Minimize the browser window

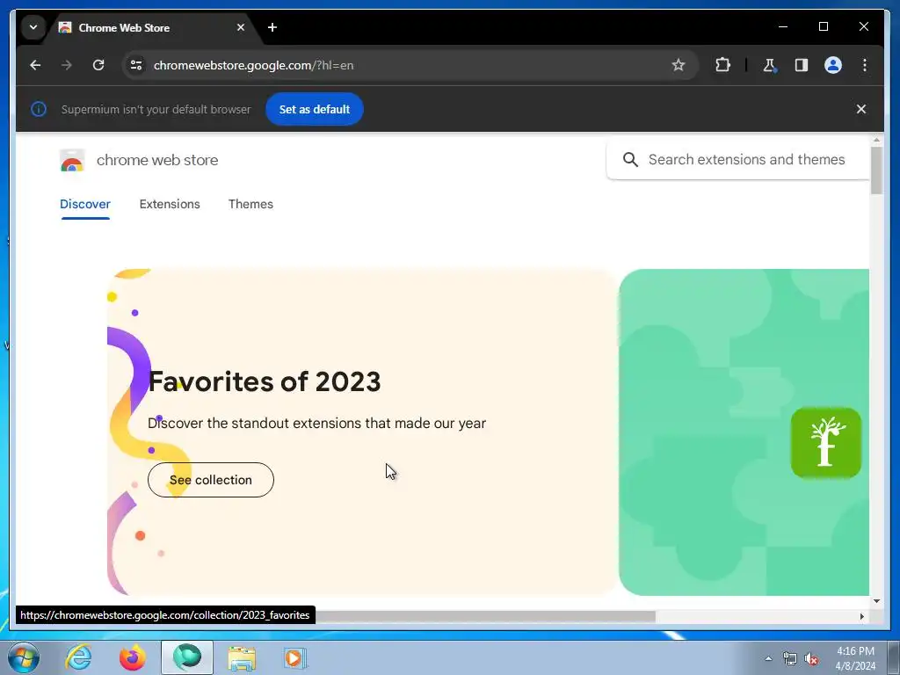tap(783, 27)
